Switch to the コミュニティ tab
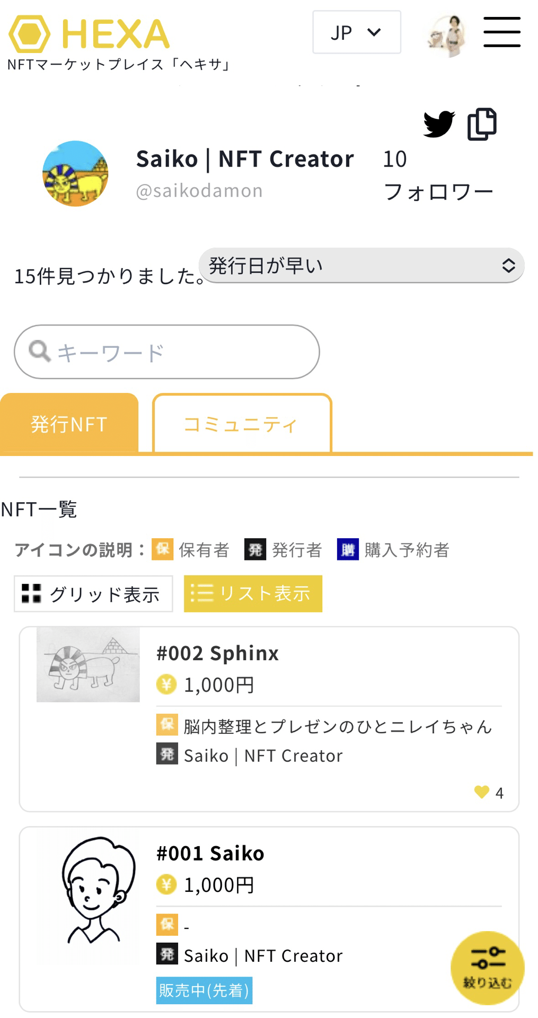Screen dimensions: 538x1018 coord(241,423)
